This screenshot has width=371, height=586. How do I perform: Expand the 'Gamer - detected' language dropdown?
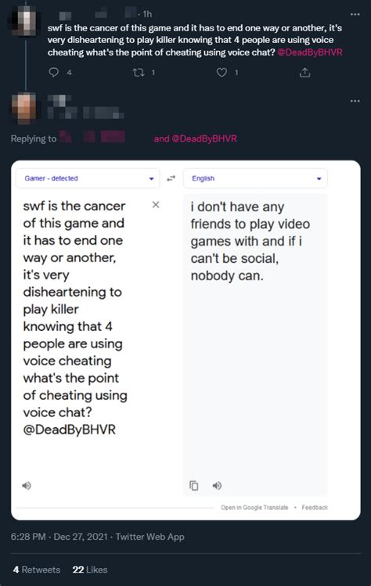(x=88, y=178)
